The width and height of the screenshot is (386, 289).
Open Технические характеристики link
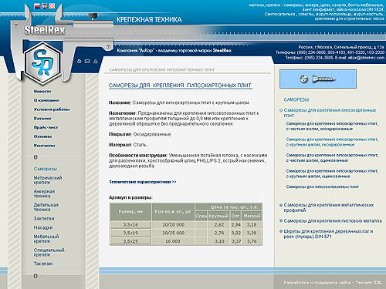(143, 182)
